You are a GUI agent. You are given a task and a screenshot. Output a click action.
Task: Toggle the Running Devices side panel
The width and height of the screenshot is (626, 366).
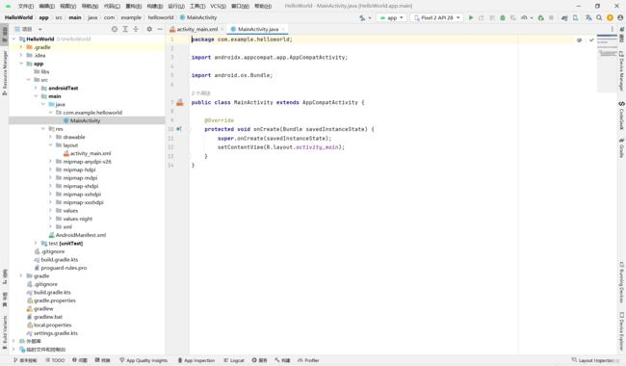point(621,282)
